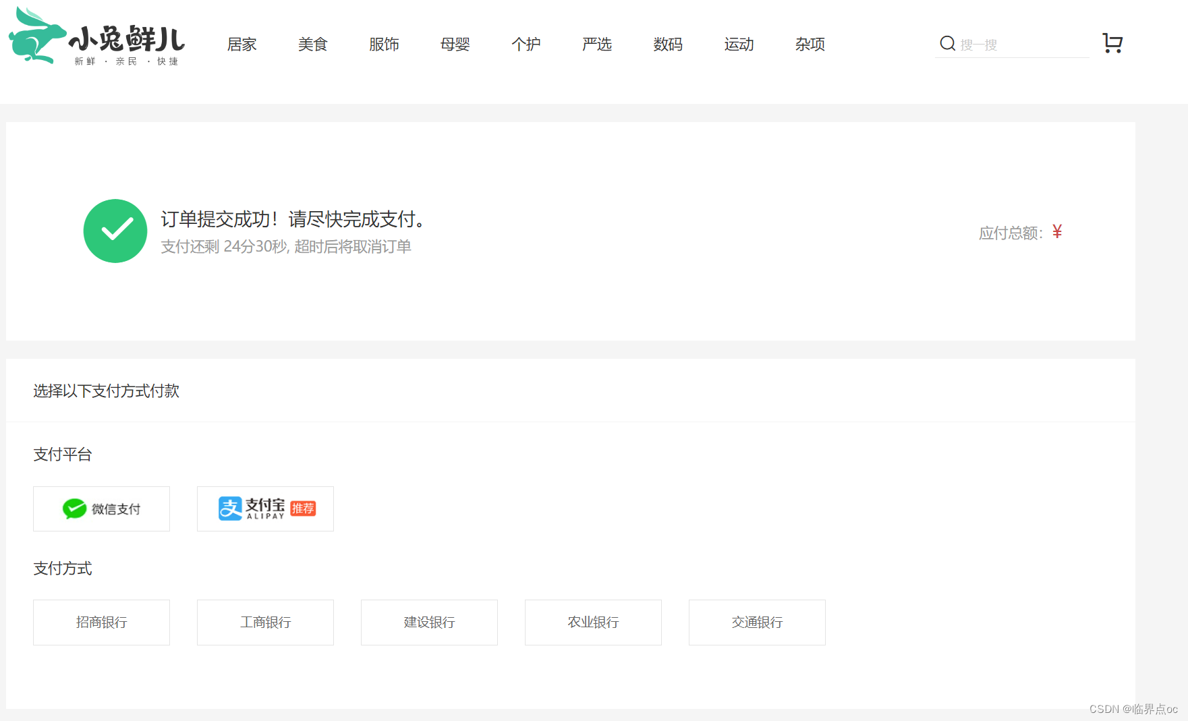The width and height of the screenshot is (1188, 721).
Task: Open the 美食 category
Action: (x=313, y=45)
